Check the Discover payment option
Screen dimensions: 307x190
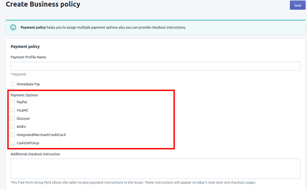[x=13, y=118]
